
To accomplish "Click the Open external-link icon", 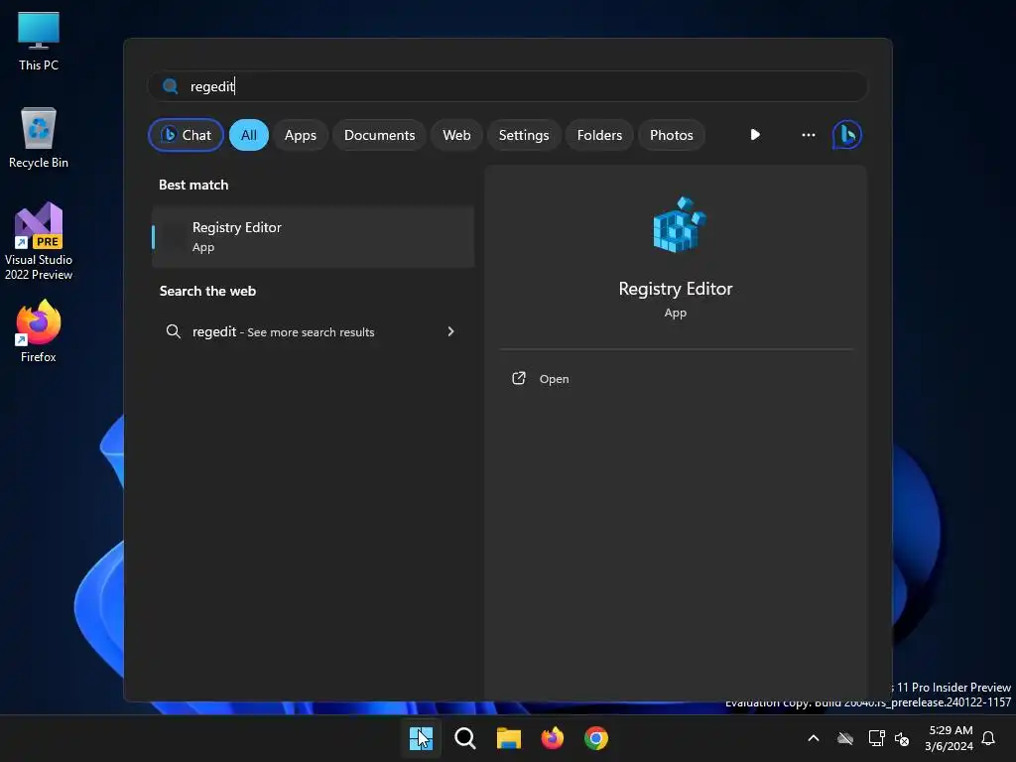I will pyautogui.click(x=518, y=378).
